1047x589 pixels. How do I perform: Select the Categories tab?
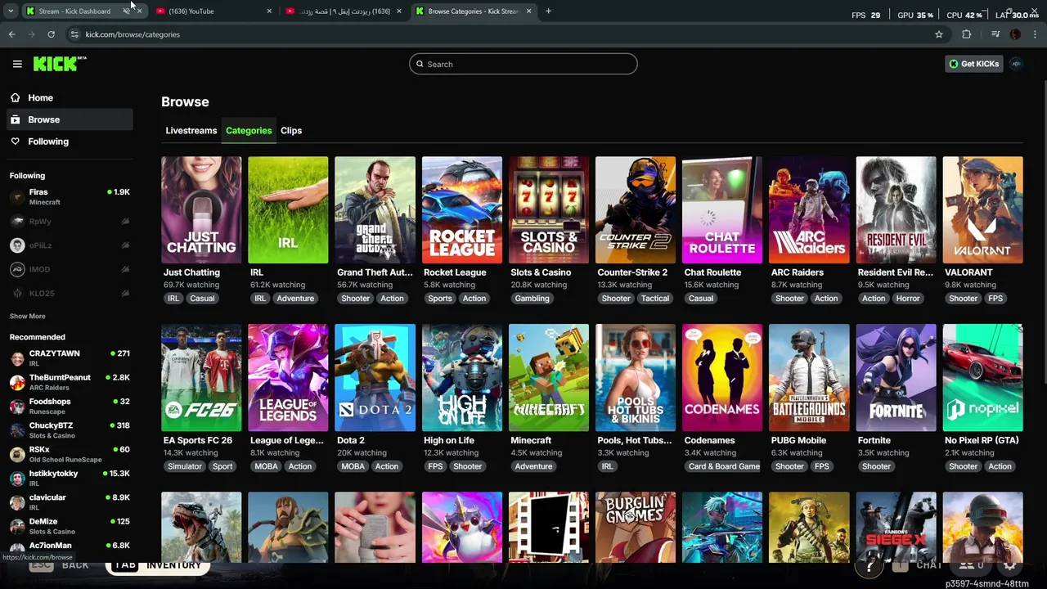point(249,131)
